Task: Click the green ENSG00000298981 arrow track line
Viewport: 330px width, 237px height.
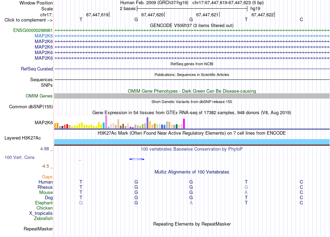Action: pos(192,31)
